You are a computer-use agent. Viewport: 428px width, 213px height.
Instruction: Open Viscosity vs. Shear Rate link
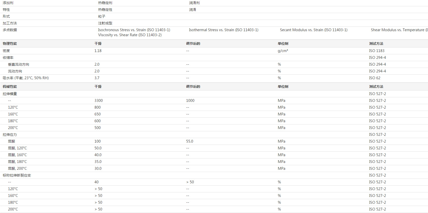coord(130,35)
